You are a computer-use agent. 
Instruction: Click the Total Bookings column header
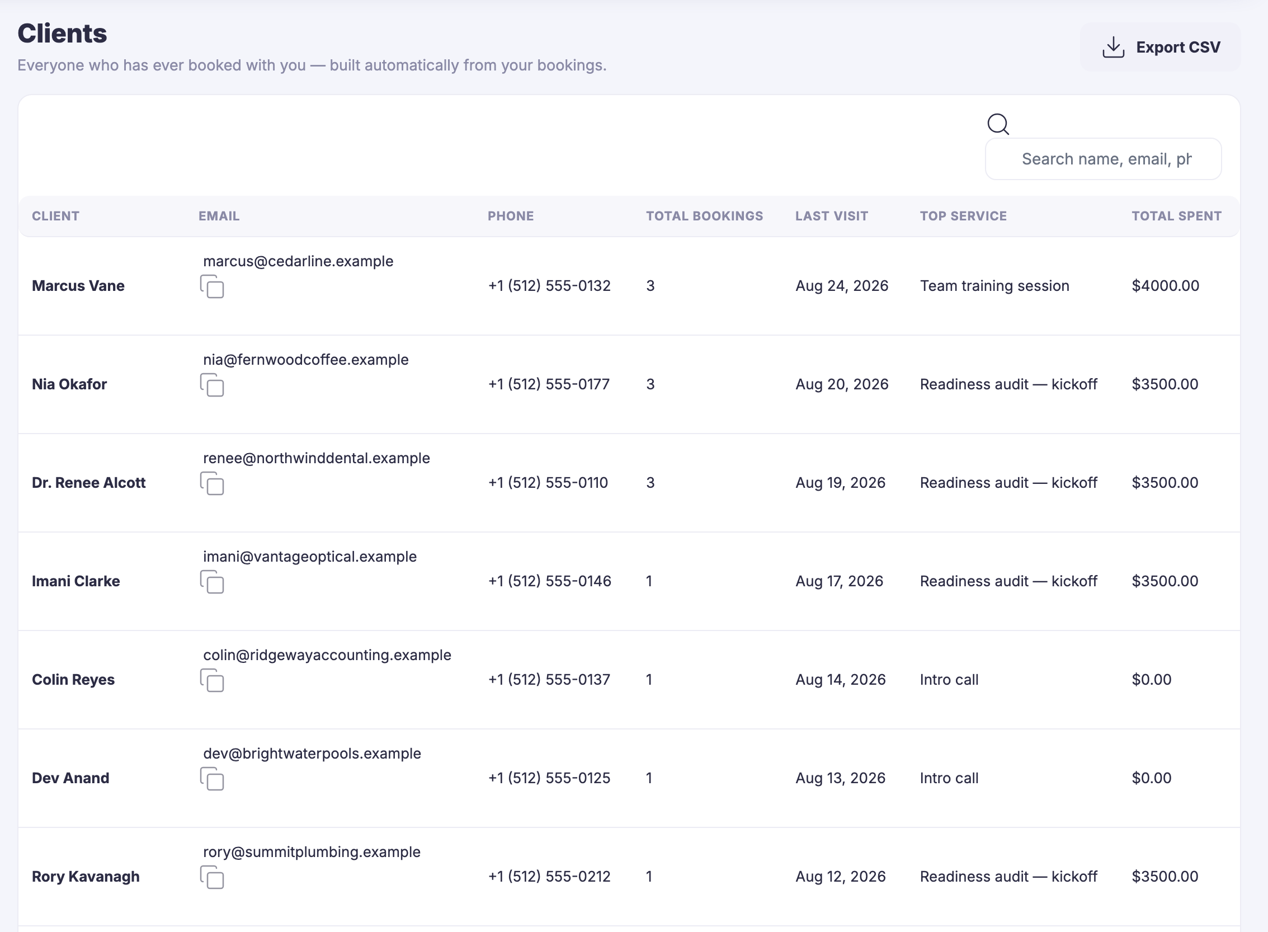705,216
